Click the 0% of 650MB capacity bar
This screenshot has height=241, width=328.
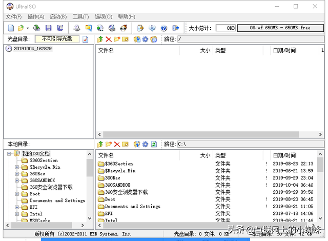point(280,28)
